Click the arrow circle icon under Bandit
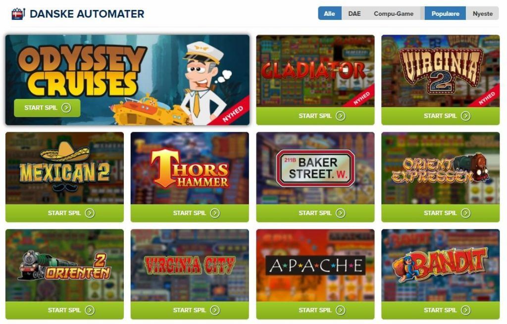The height and width of the screenshot is (324, 507). 465,310
